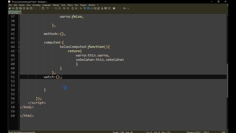The height and width of the screenshot is (133, 236).
Task: Open the Settings menu
Action: click(56, 5)
